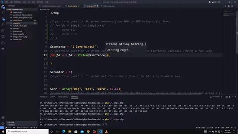The image size is (238, 134).
Task: Click Run Testcases in status bar
Action: pyautogui.click(x=23, y=128)
